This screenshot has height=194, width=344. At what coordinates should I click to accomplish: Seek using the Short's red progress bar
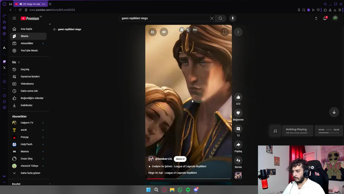tap(188, 178)
